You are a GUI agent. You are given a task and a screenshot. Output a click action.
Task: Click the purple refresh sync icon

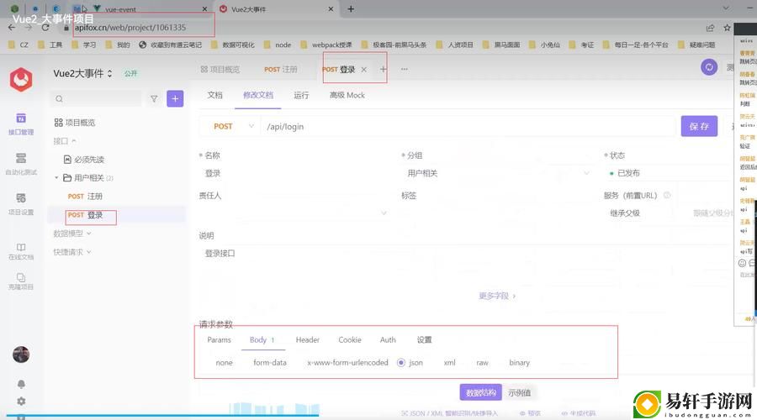click(709, 67)
